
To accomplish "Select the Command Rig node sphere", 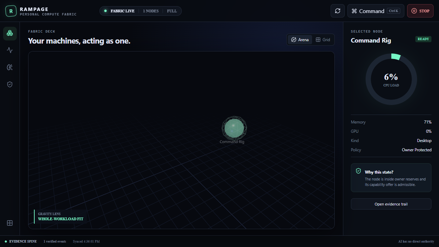I will coord(234,128).
